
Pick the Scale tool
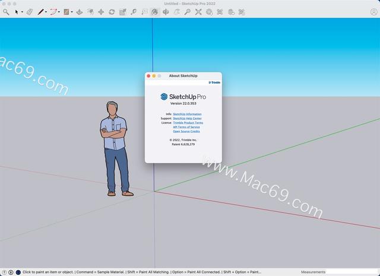coord(123,12)
